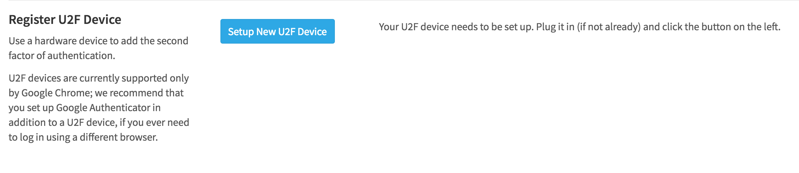Click the Google Chrome support notice paragraph
Image resolution: width=799 pixels, height=173 pixels.
point(99,107)
